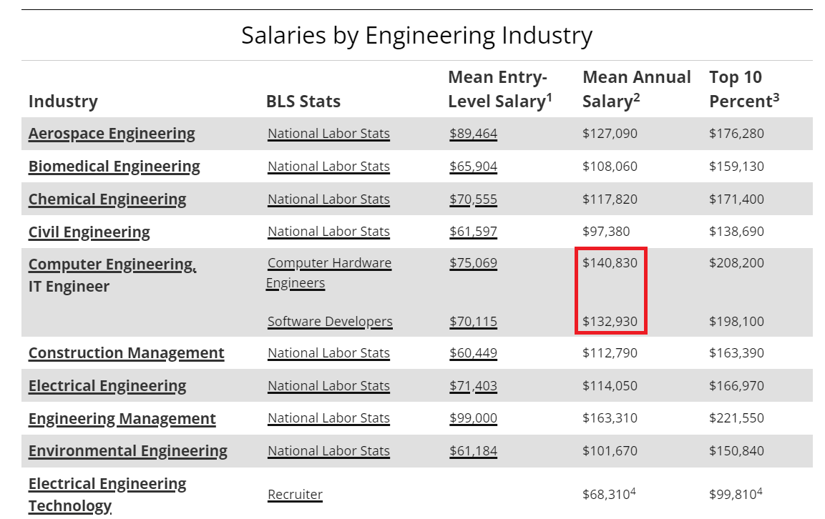Click the $75,069 entry-level salary link
Viewport: 825px width, 519px height.
(x=474, y=263)
